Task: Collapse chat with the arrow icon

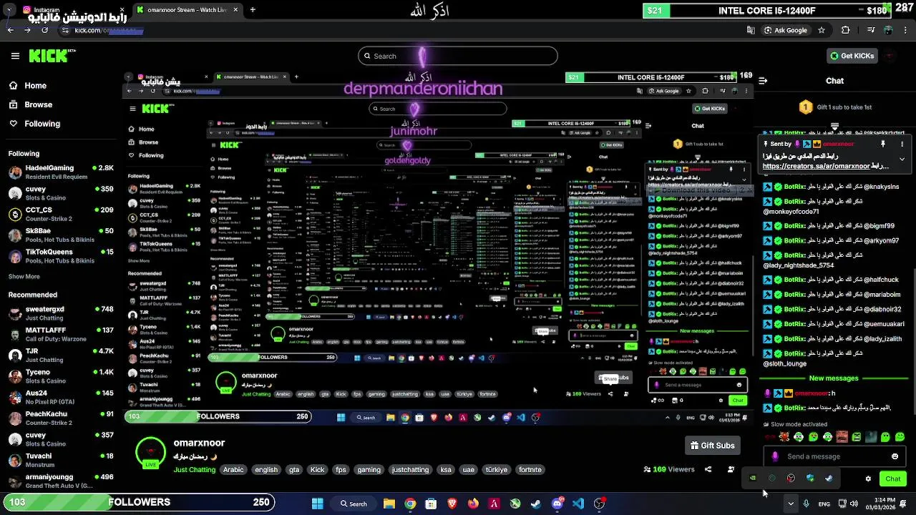Action: click(763, 81)
